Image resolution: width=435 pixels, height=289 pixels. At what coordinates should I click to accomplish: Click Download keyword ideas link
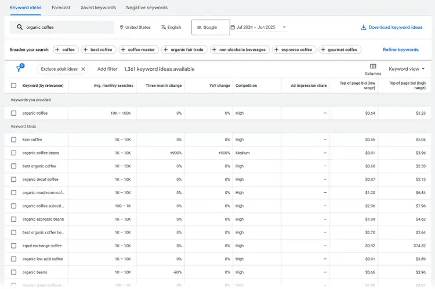click(x=391, y=27)
